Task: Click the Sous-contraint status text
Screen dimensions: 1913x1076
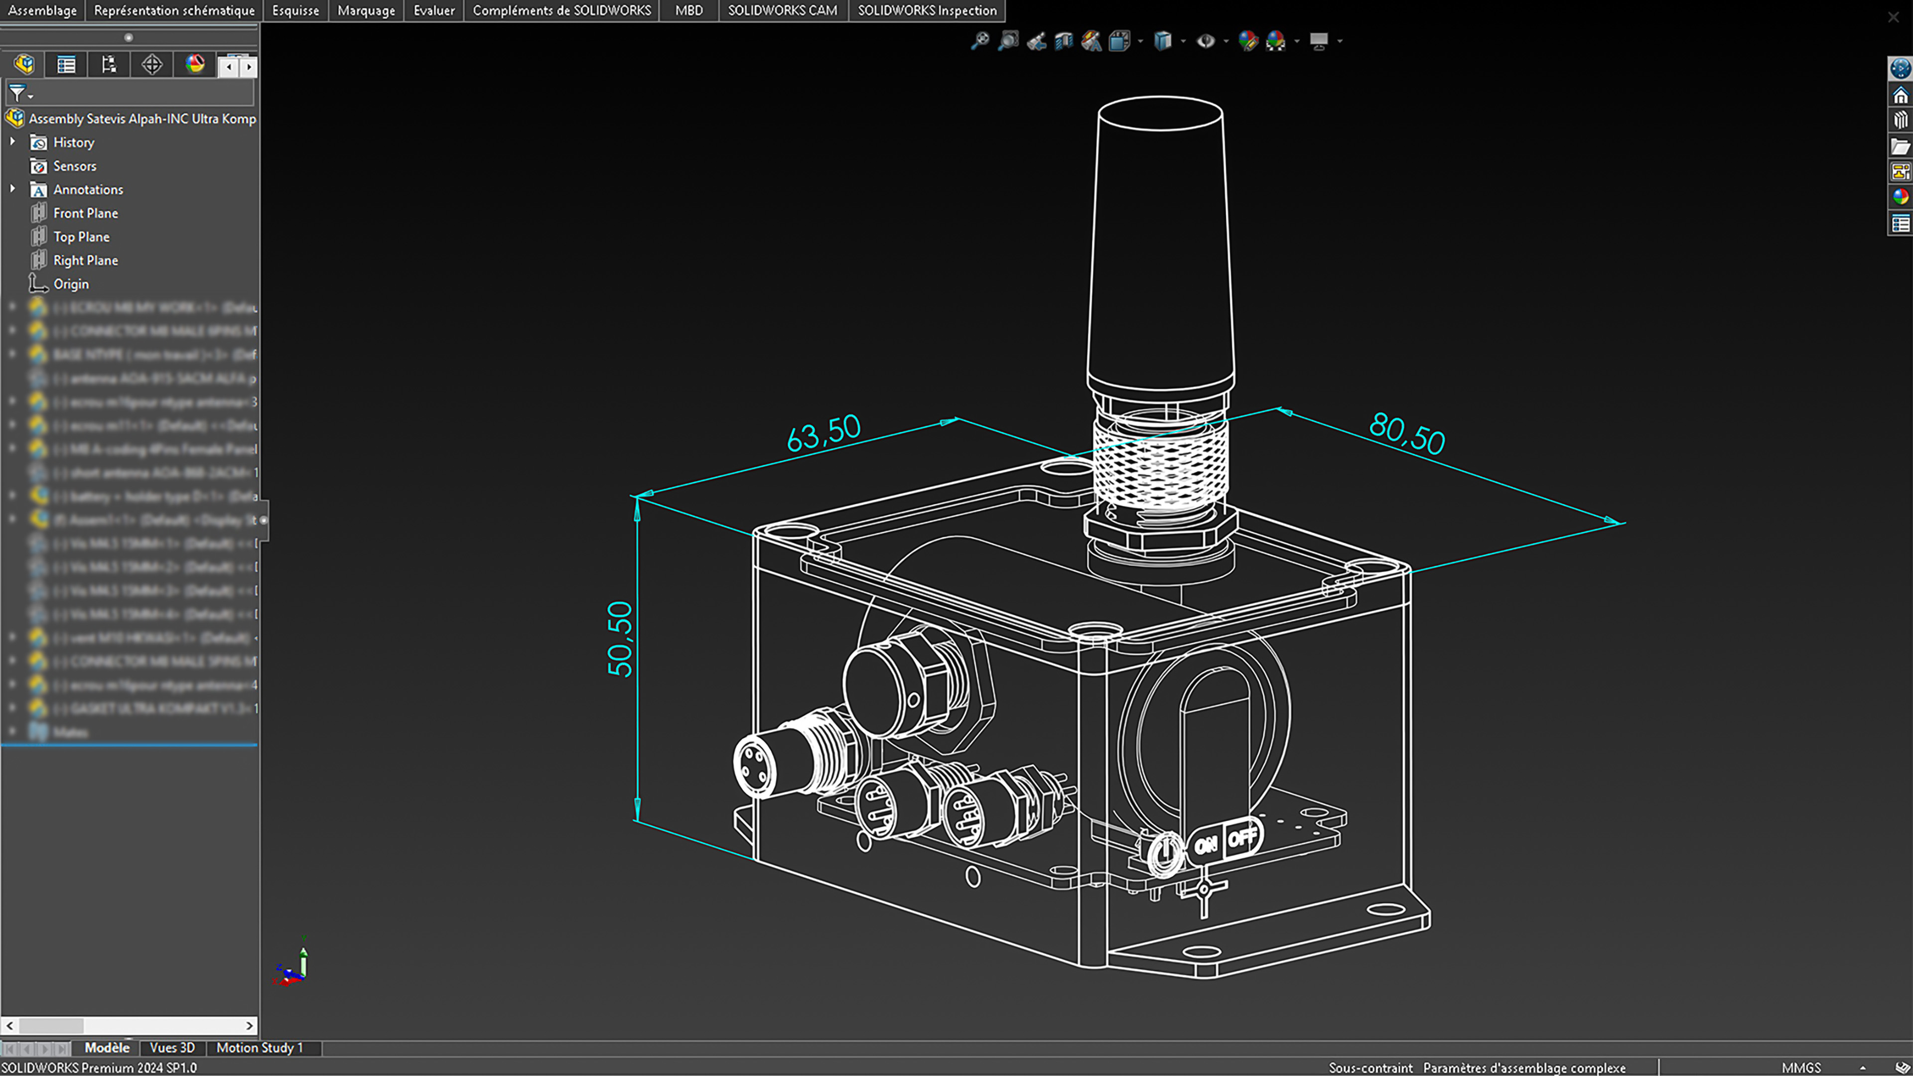Action: point(1370,1068)
